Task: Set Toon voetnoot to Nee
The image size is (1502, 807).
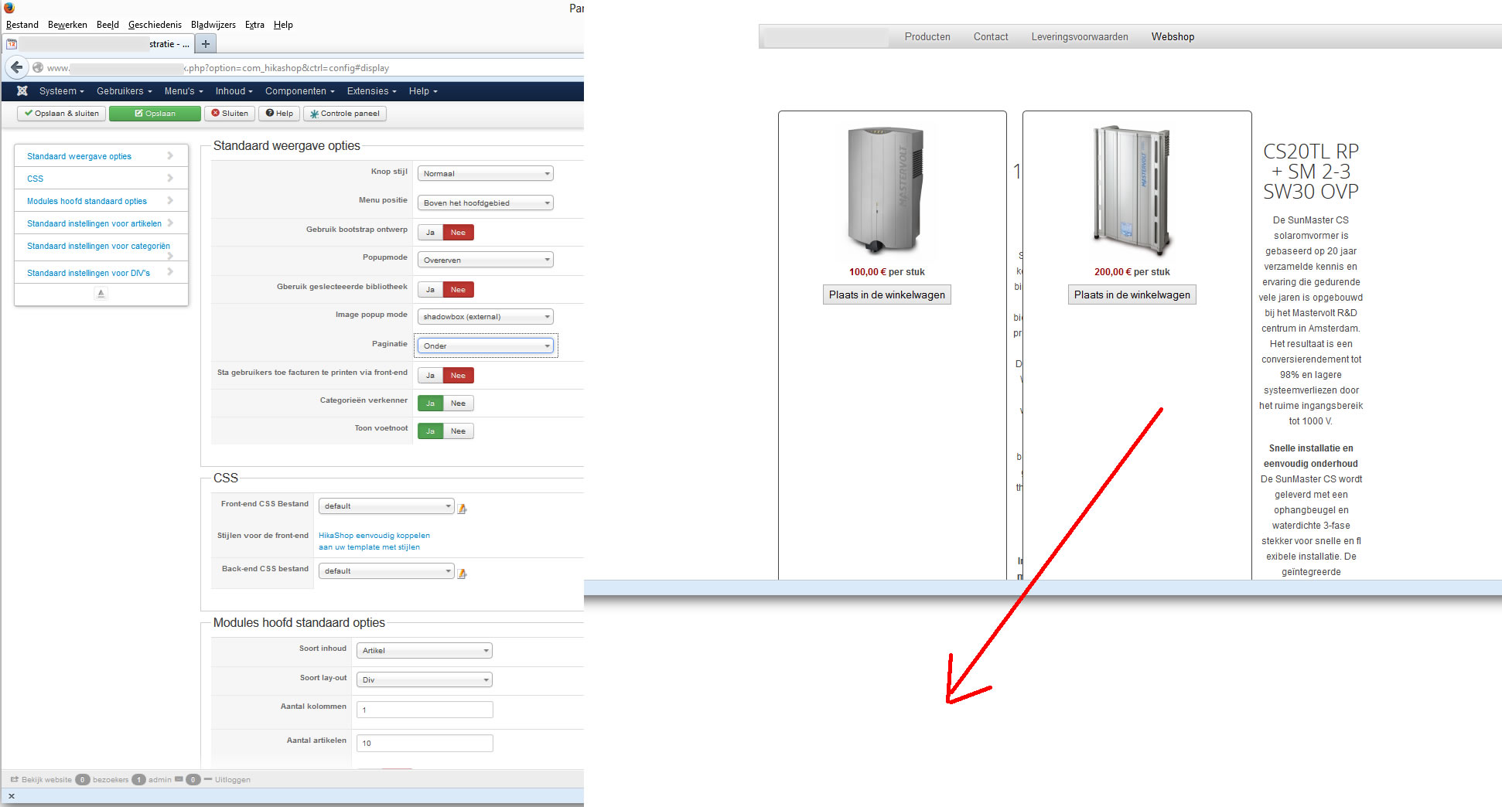Action: (x=458, y=431)
